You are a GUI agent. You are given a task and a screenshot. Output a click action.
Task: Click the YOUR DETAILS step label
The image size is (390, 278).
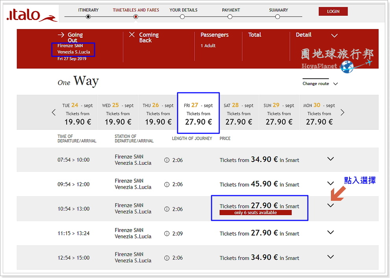click(x=183, y=10)
